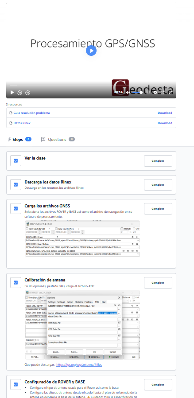Screen dimensions: 194x398
Task: Click Complete for Carga los archivos GNSS
Action: coord(158,209)
